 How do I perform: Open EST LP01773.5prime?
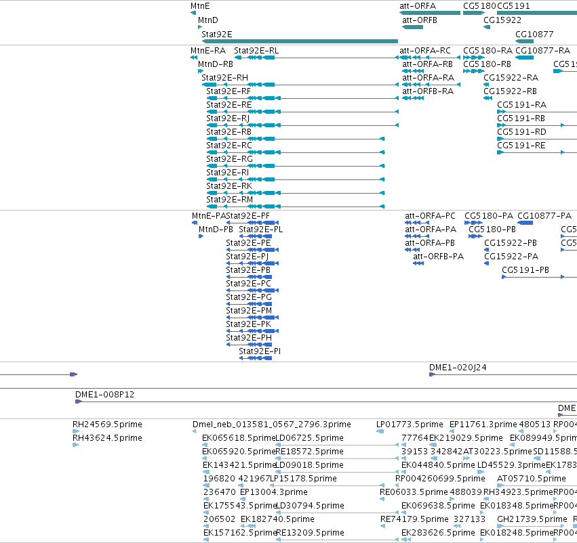pos(380,431)
